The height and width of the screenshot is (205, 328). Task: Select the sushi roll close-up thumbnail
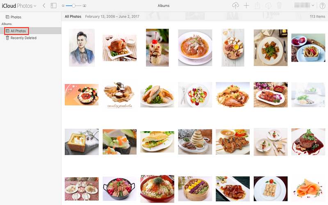(x=119, y=142)
